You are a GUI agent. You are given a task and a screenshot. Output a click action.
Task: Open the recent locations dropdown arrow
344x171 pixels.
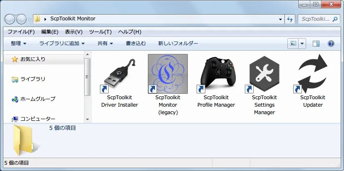(x=30, y=20)
